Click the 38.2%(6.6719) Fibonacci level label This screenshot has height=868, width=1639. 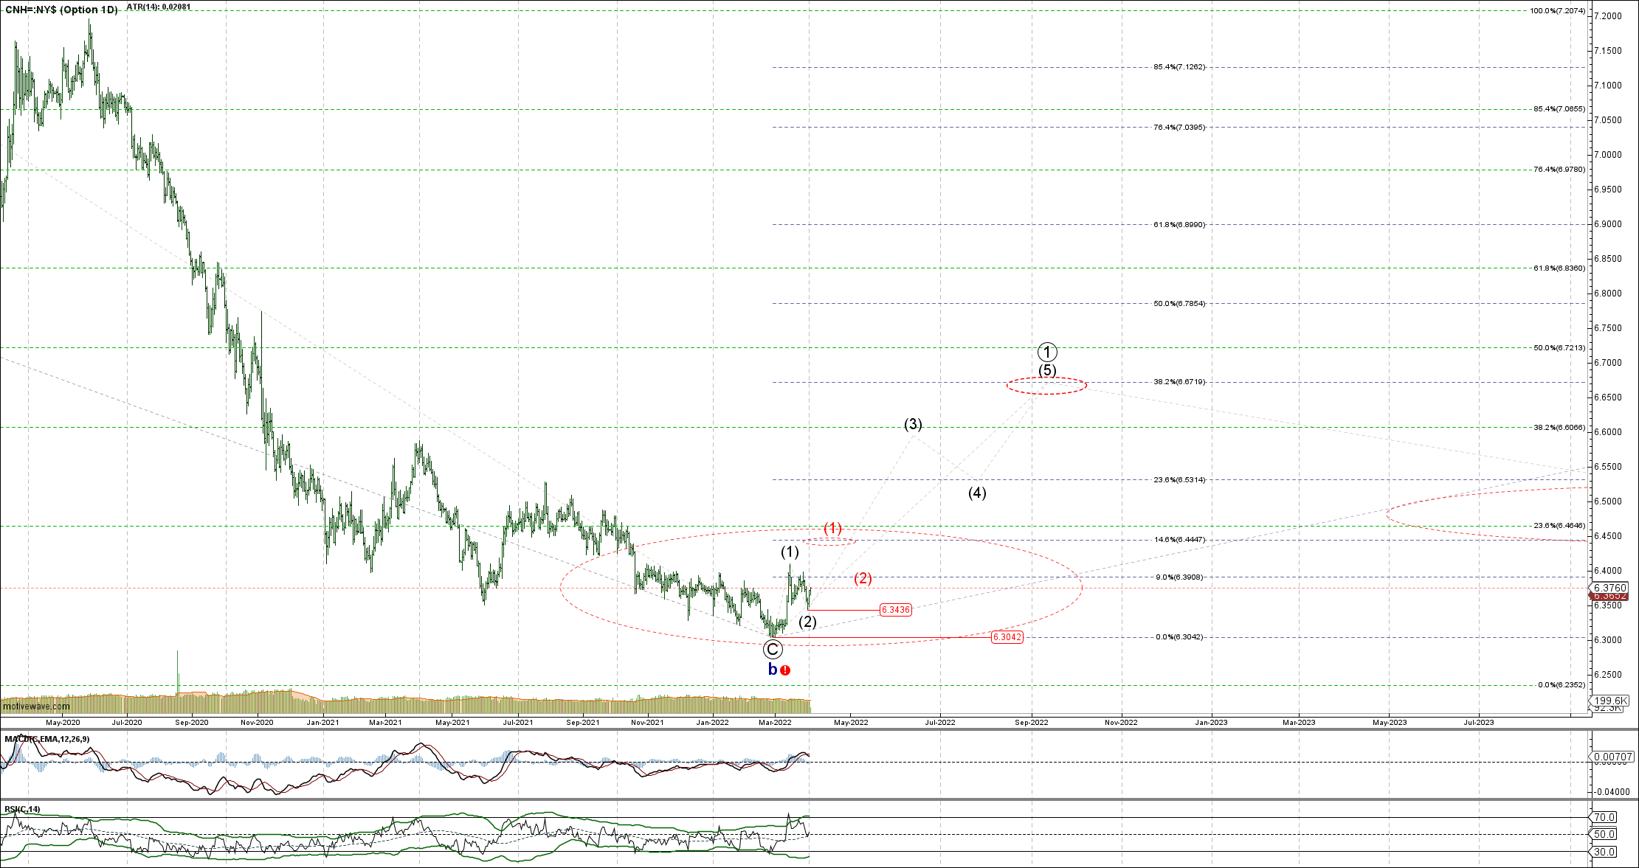(x=1179, y=382)
